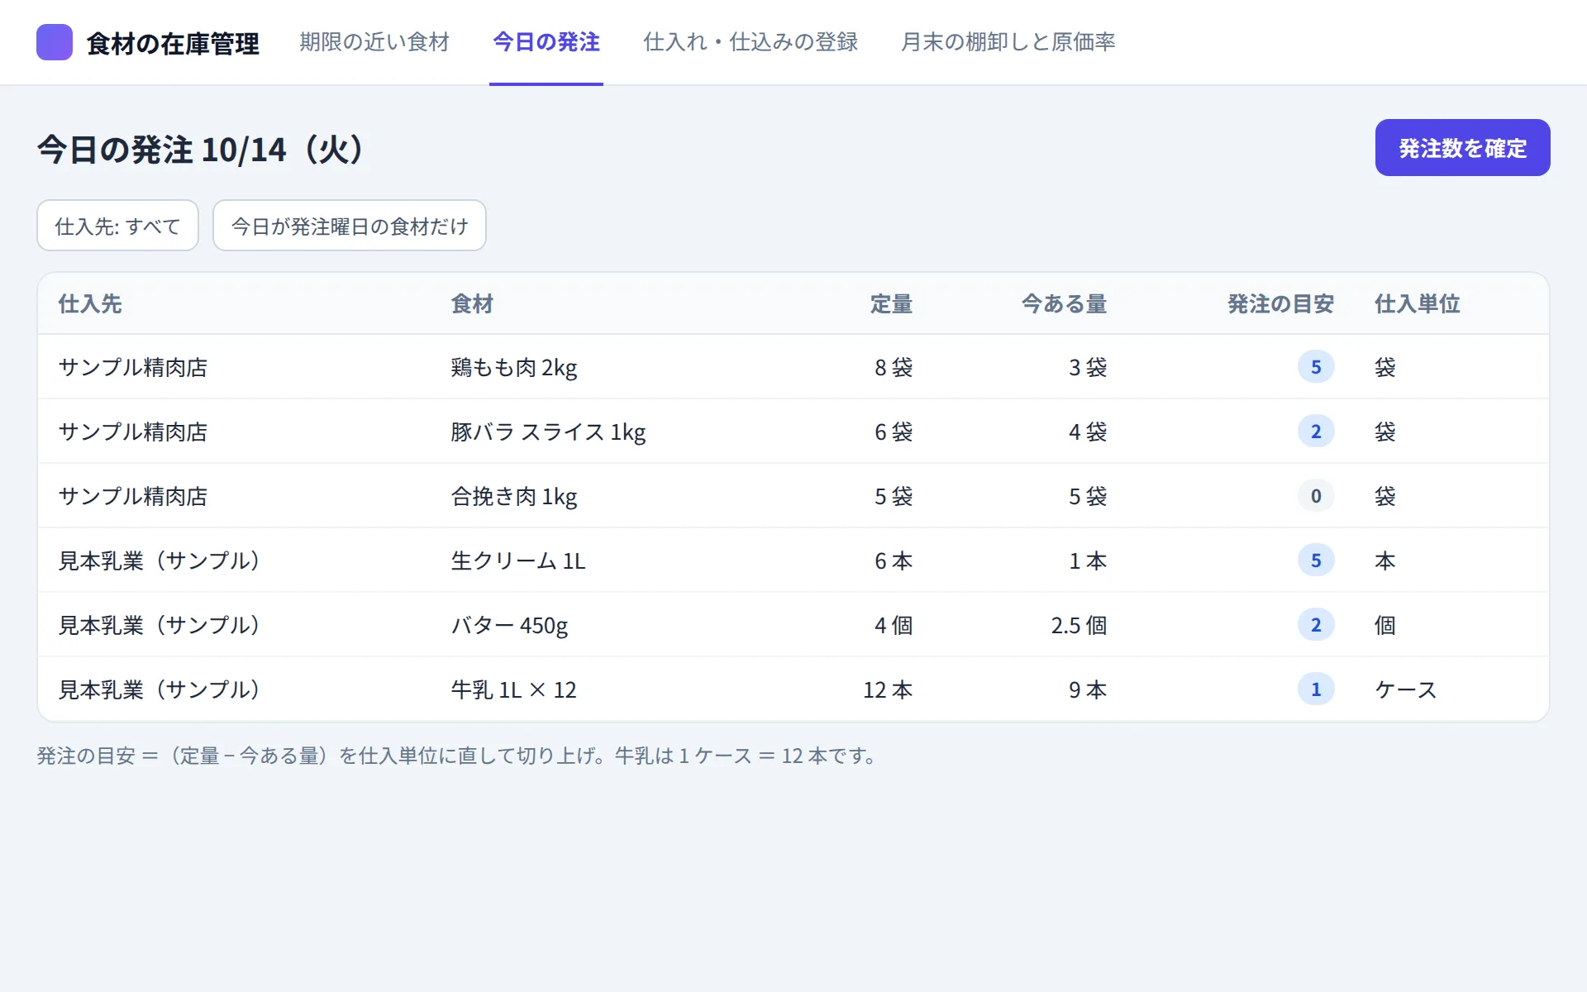Click the 定量 column header
This screenshot has width=1587, height=992.
point(891,304)
